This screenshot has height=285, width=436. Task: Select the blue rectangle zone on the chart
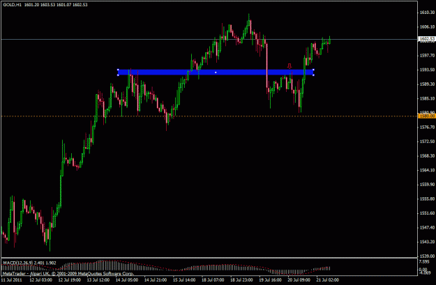point(216,72)
